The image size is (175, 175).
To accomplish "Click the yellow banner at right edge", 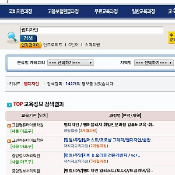I will tap(171, 38).
